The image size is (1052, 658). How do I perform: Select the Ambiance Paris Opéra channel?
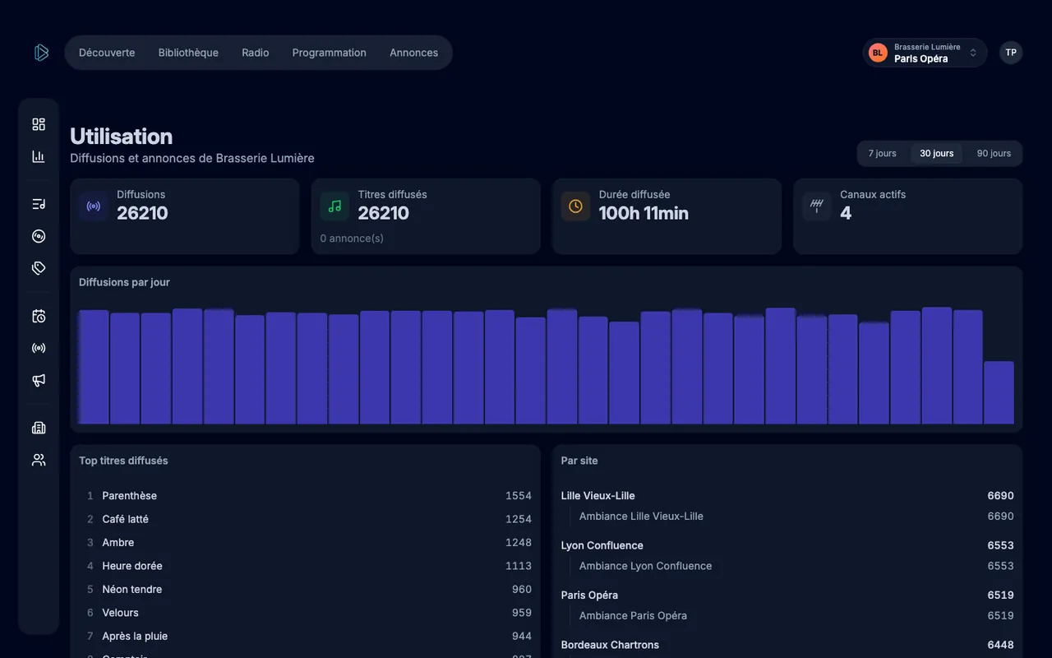tap(633, 615)
